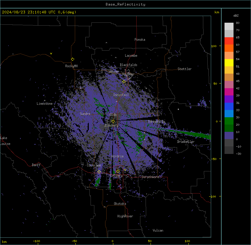Click the RockyMH label
This screenshot has height=245, width=251.
tap(71, 66)
